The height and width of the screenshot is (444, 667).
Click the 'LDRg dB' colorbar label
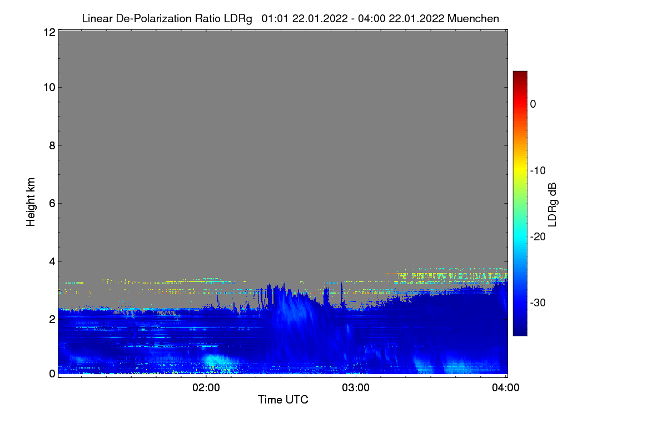click(552, 204)
